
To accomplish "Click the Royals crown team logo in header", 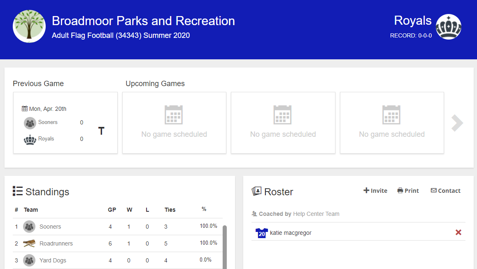I will click(449, 27).
